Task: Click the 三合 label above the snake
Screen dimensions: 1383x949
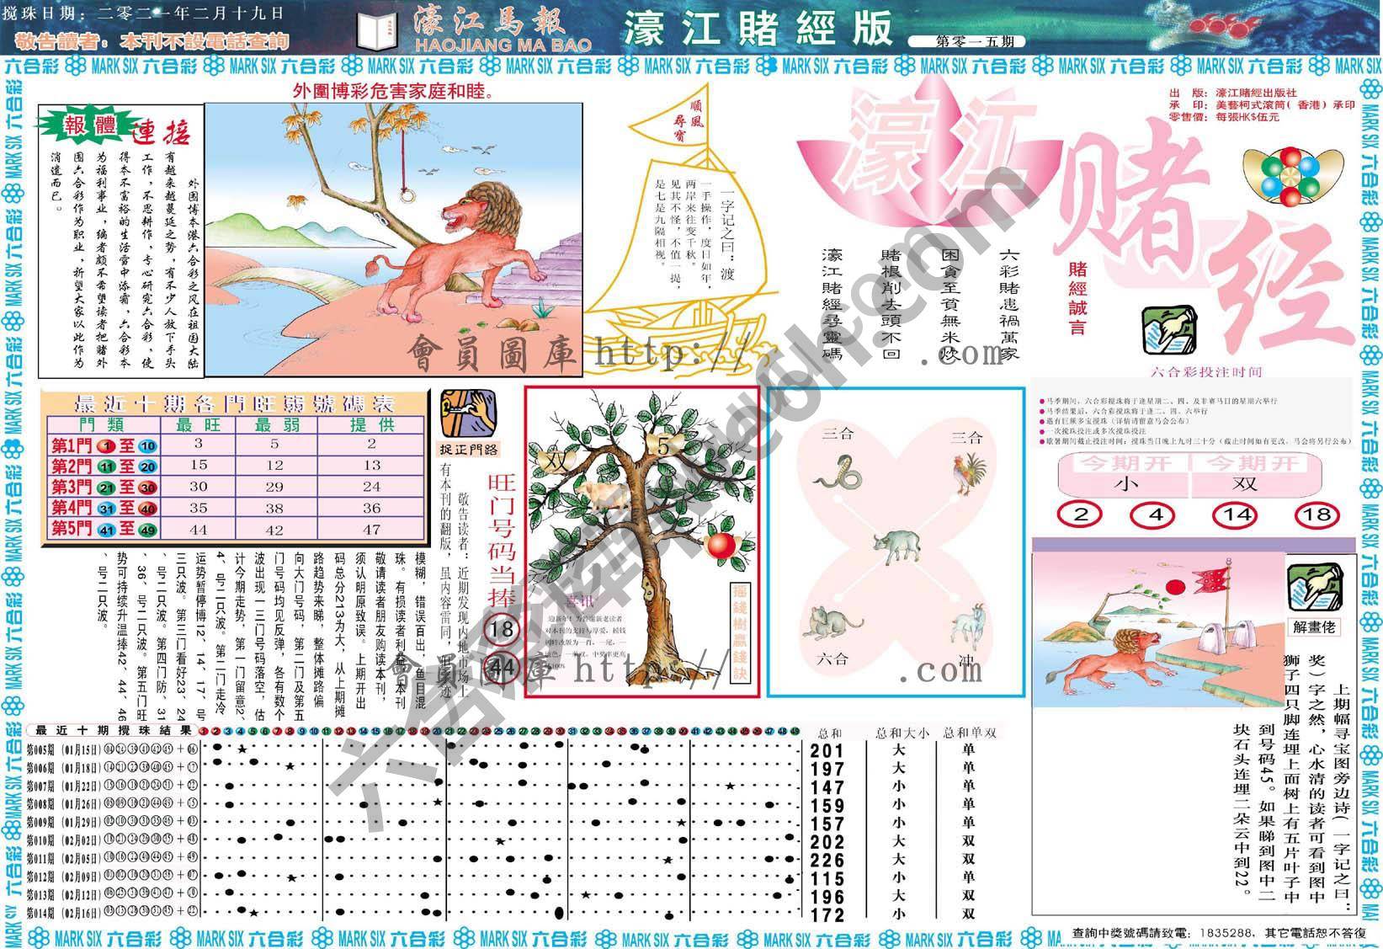Action: point(838,434)
